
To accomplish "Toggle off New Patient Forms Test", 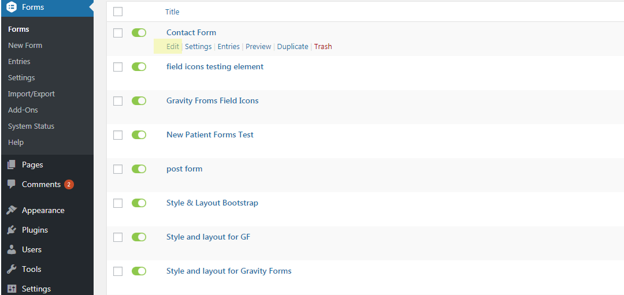I will (x=139, y=135).
